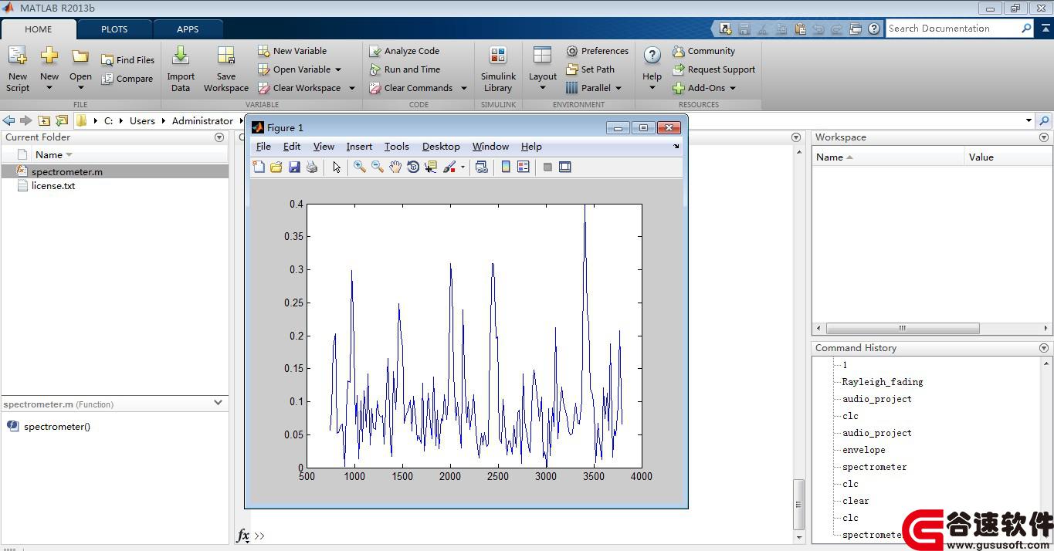Expand the Open dropdown in ribbon

[x=80, y=88]
